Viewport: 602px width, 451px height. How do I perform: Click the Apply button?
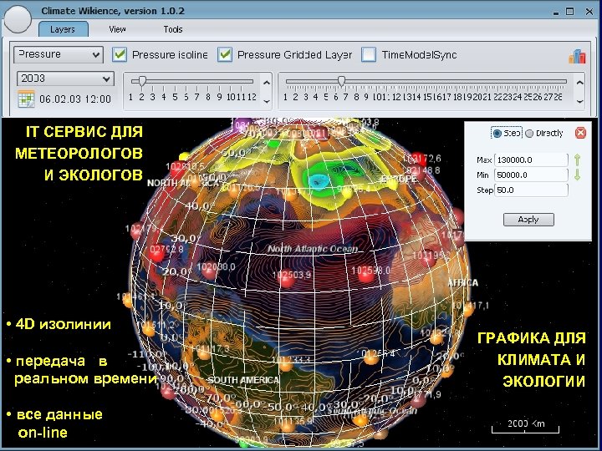coord(528,220)
